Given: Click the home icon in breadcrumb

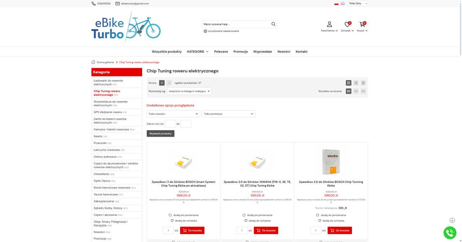Looking at the screenshot, I should pyautogui.click(x=93, y=62).
